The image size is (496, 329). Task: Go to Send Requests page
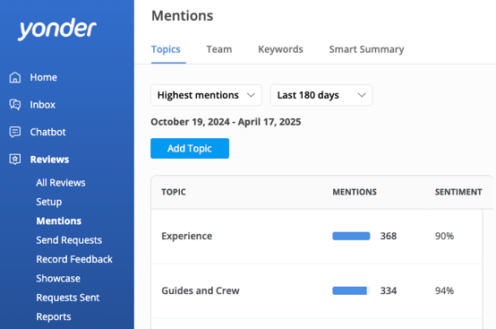[69, 240]
